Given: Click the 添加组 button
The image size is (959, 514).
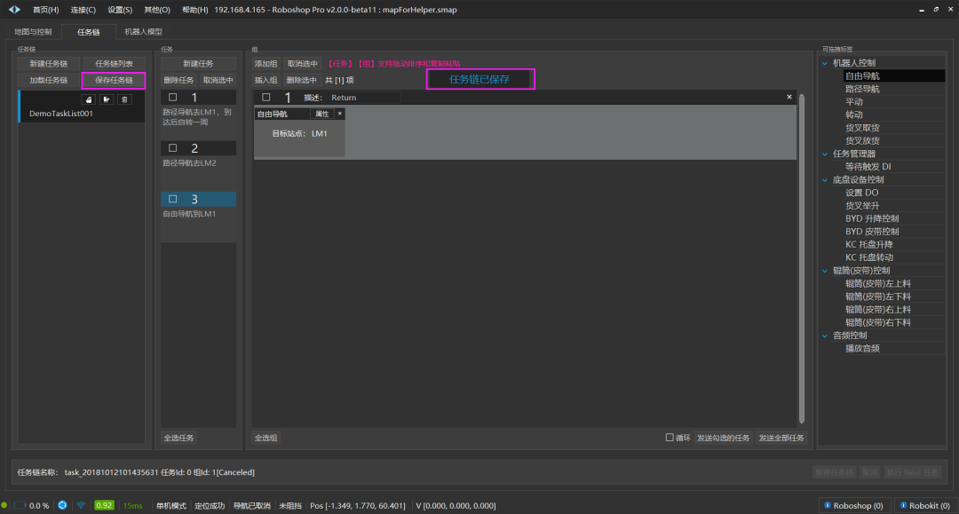Looking at the screenshot, I should coord(266,64).
